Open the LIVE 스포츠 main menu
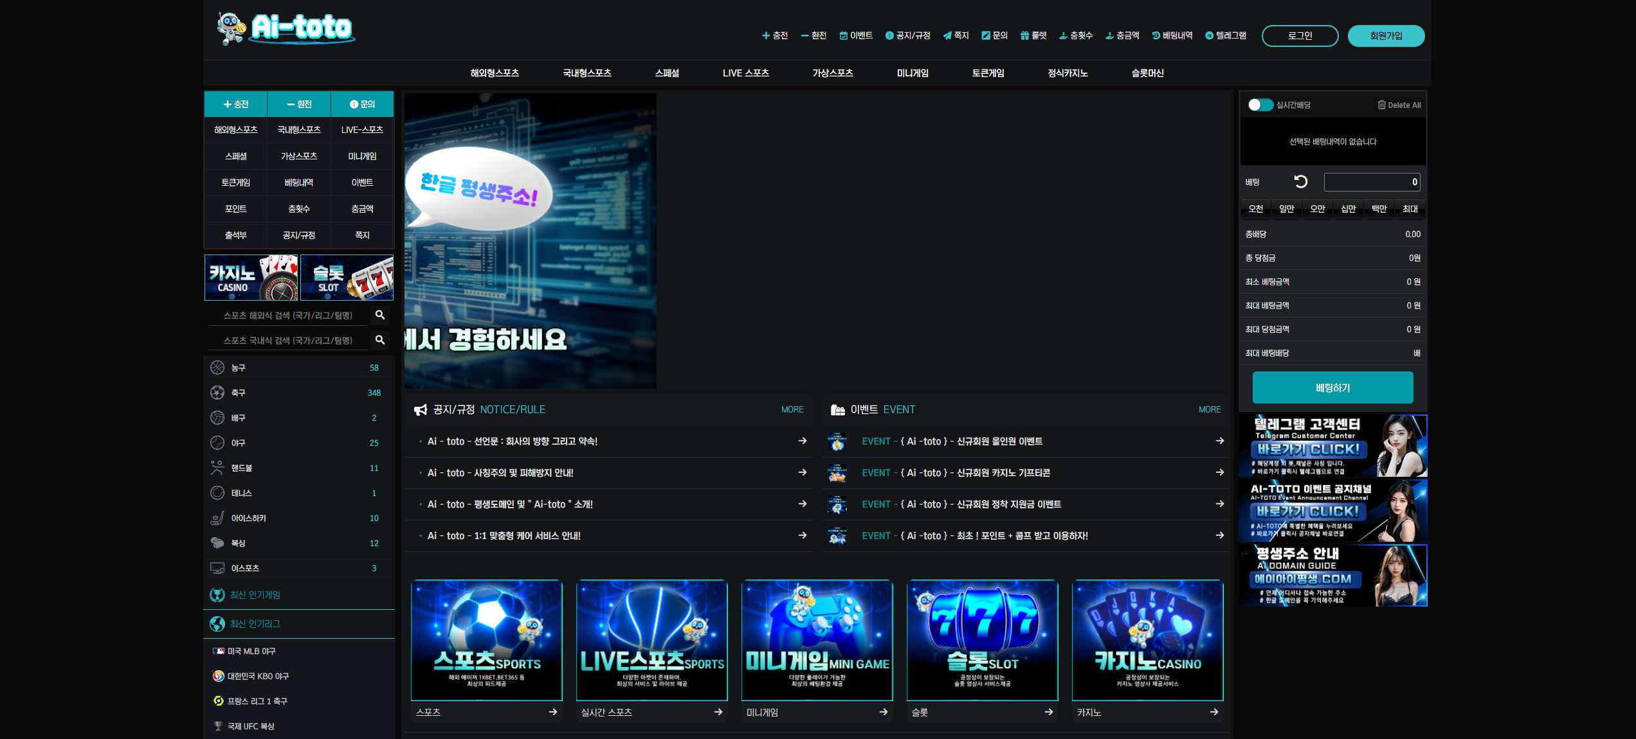 click(x=746, y=73)
